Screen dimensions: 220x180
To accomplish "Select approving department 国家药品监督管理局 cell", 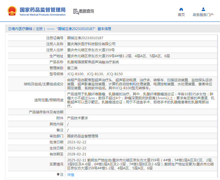I will point(83,136).
